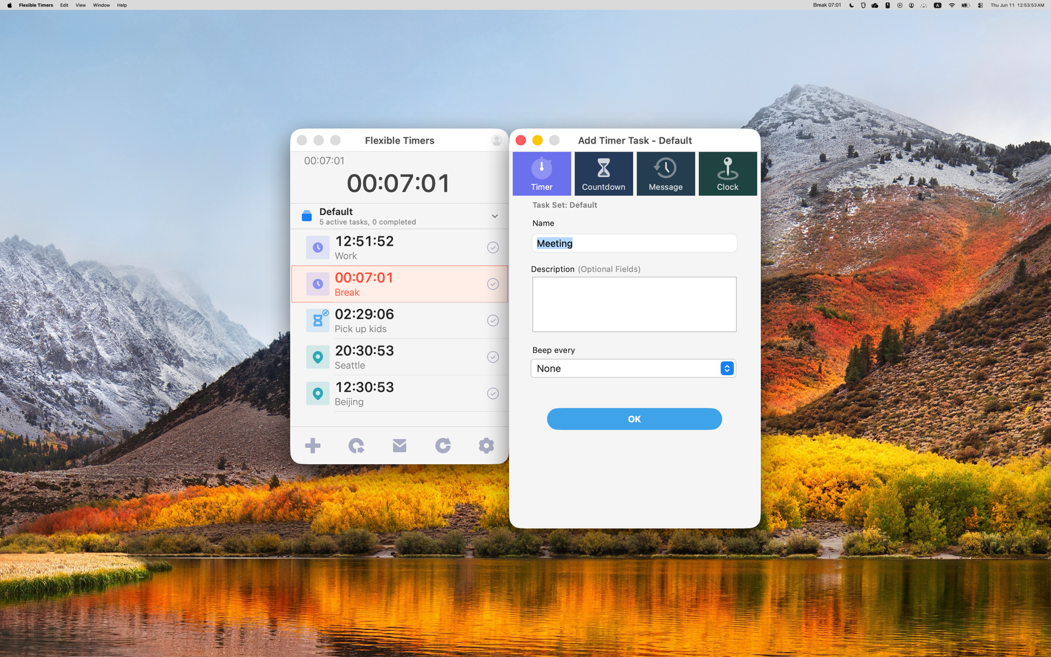This screenshot has height=657, width=1051.
Task: Open the View menu
Action: 81,5
